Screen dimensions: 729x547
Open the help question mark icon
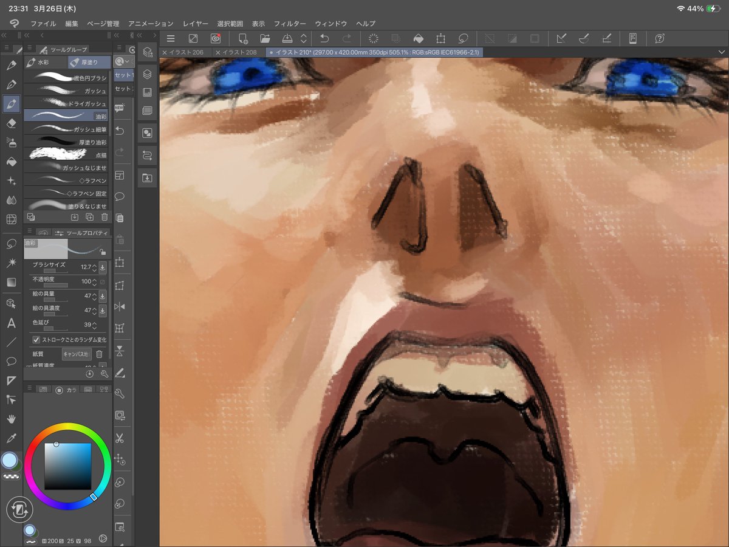[x=660, y=38]
